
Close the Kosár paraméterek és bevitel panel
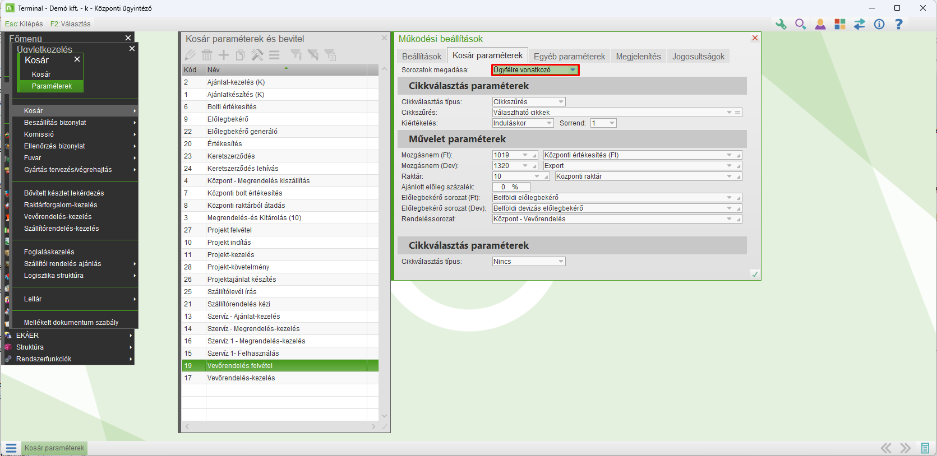[x=384, y=38]
